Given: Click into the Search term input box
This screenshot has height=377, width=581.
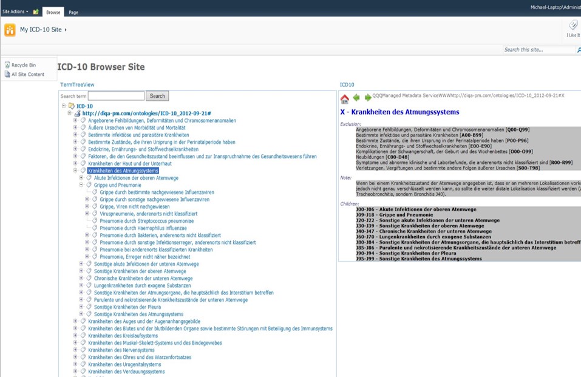Looking at the screenshot, I should point(116,96).
